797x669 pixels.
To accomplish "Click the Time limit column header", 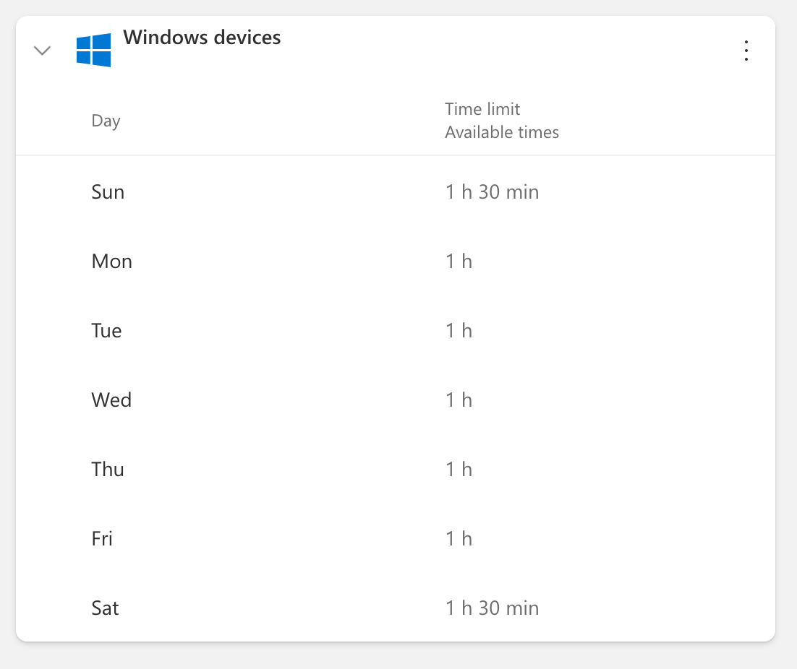I will [482, 109].
